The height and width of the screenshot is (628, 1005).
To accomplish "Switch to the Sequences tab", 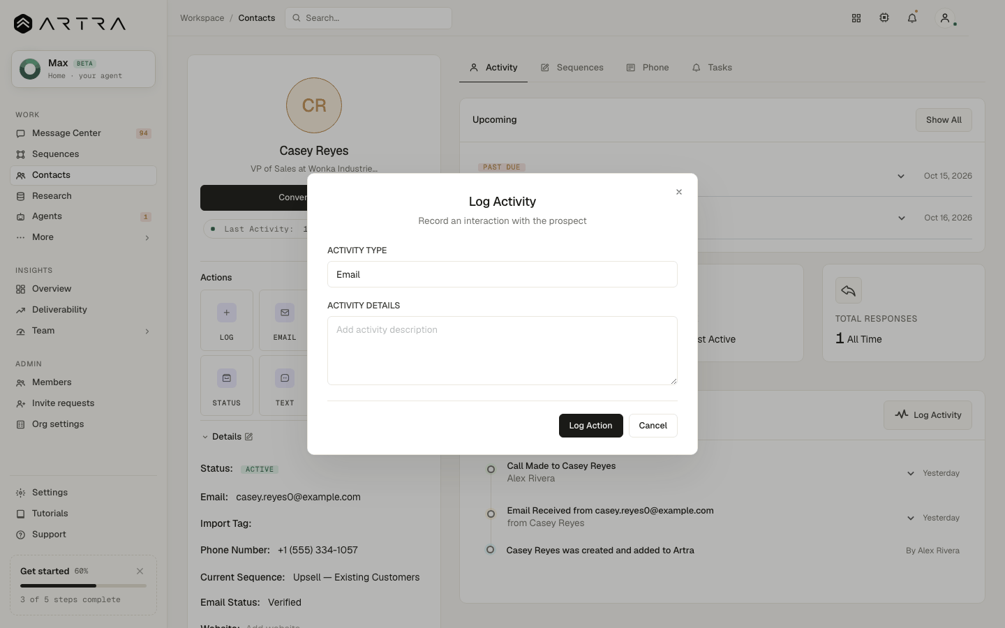I will (x=572, y=68).
